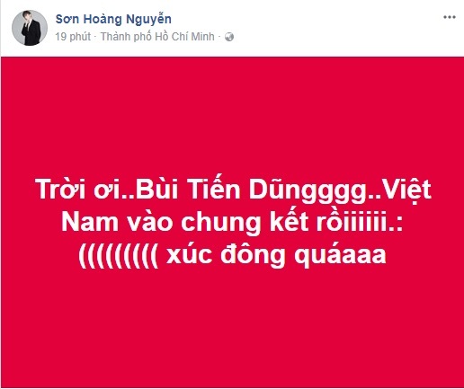Open the poster's profile picture
The width and height of the screenshot is (464, 389).
(x=30, y=28)
